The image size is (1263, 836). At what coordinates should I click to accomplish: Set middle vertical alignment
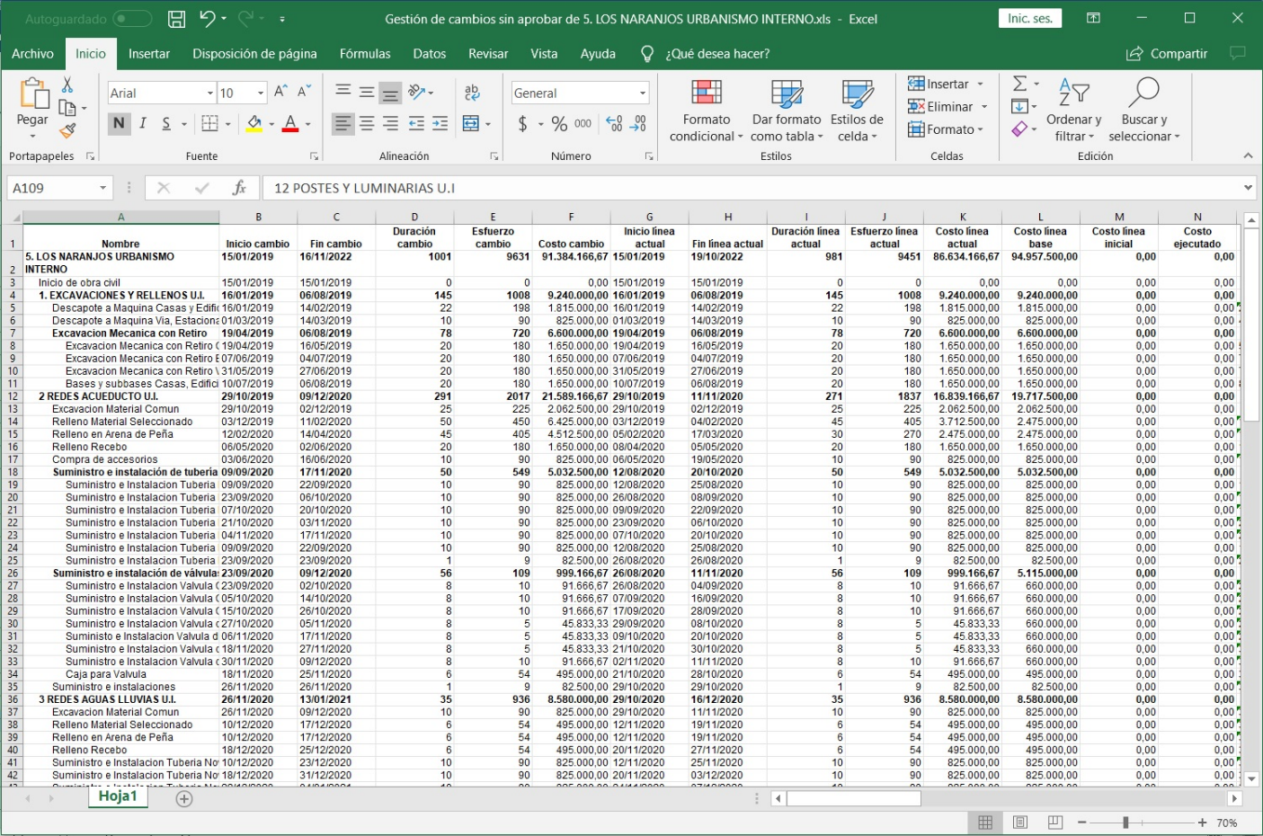click(366, 92)
